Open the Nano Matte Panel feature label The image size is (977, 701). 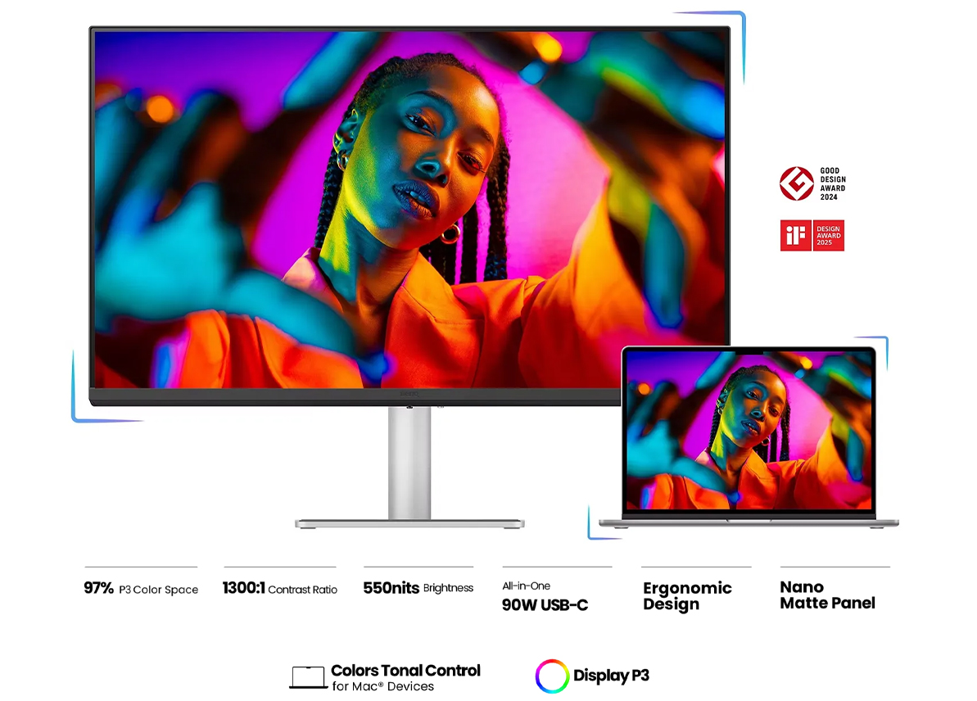[827, 595]
